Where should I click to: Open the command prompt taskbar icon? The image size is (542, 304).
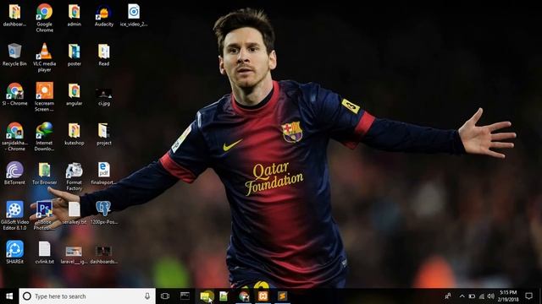pos(185,296)
